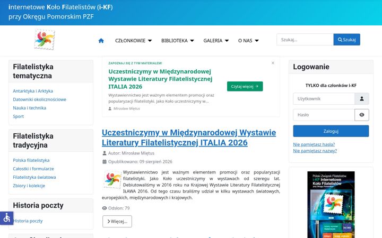The image size is (382, 238).
Task: Click the user icon beside Użytkownik field
Action: [x=362, y=98]
